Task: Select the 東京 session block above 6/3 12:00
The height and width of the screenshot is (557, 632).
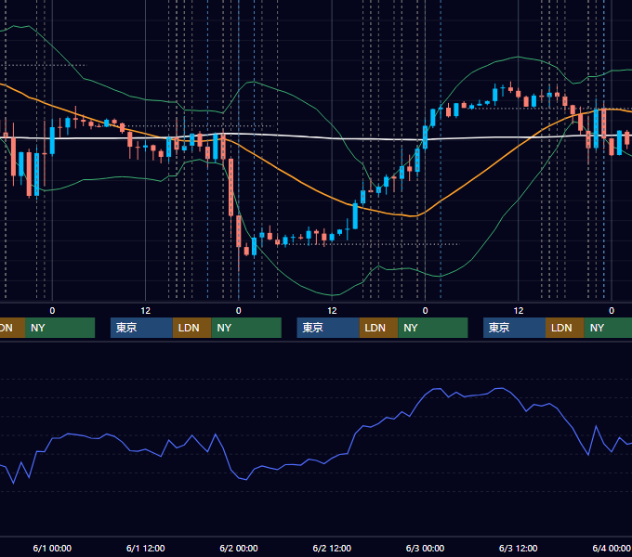Action: pos(514,328)
